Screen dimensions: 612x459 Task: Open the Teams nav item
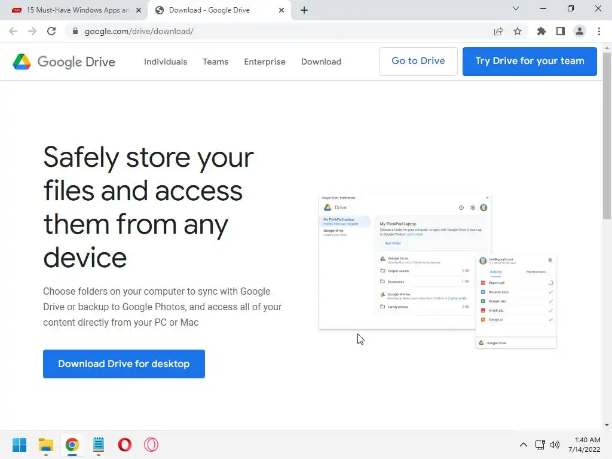click(x=215, y=62)
